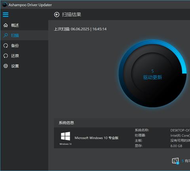The height and width of the screenshot is (171, 190).
Task: Click the 8.00 GB memory value
Action: tap(176, 146)
